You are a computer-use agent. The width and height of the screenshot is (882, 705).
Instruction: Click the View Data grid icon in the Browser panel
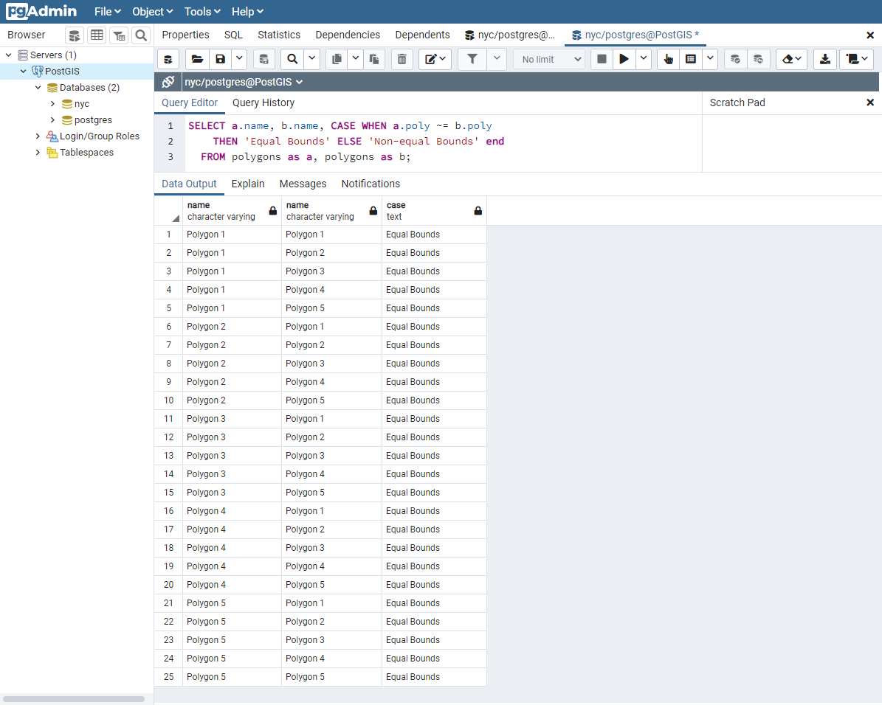click(x=97, y=35)
